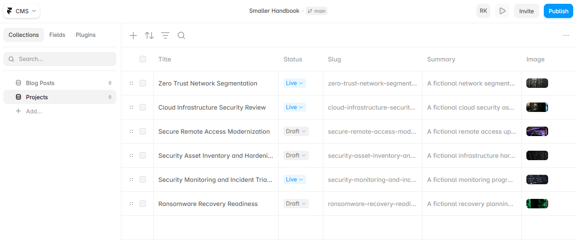Click the Image column header

535,59
